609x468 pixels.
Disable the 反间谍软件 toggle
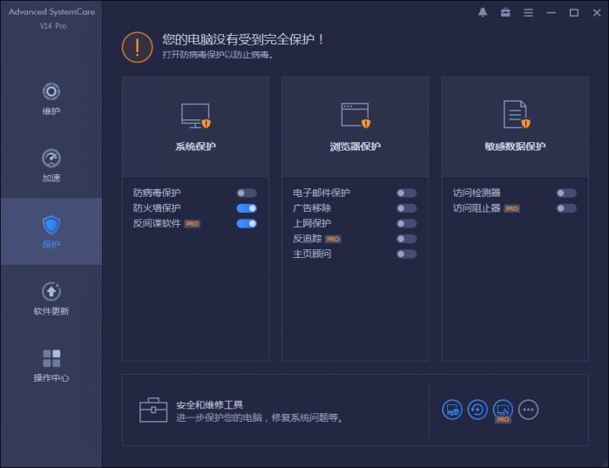(x=247, y=224)
